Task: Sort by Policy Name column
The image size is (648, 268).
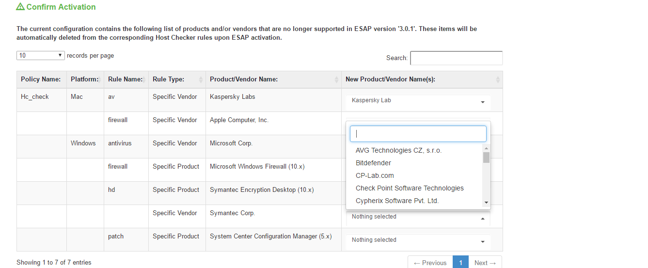Action: click(x=41, y=79)
